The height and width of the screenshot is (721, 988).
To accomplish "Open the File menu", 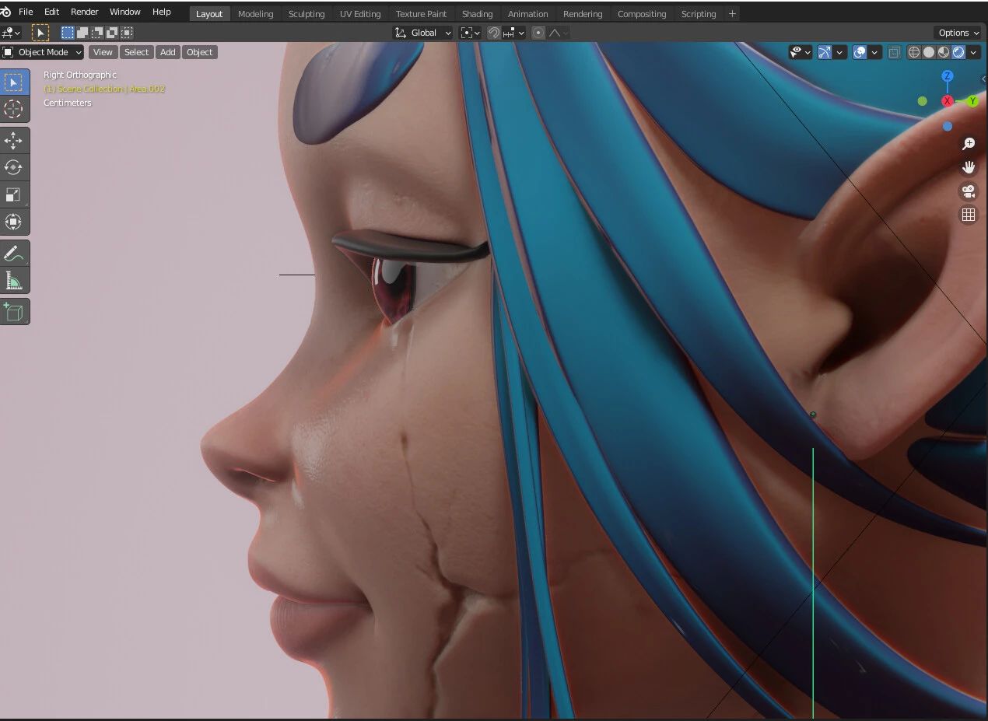I will 26,12.
